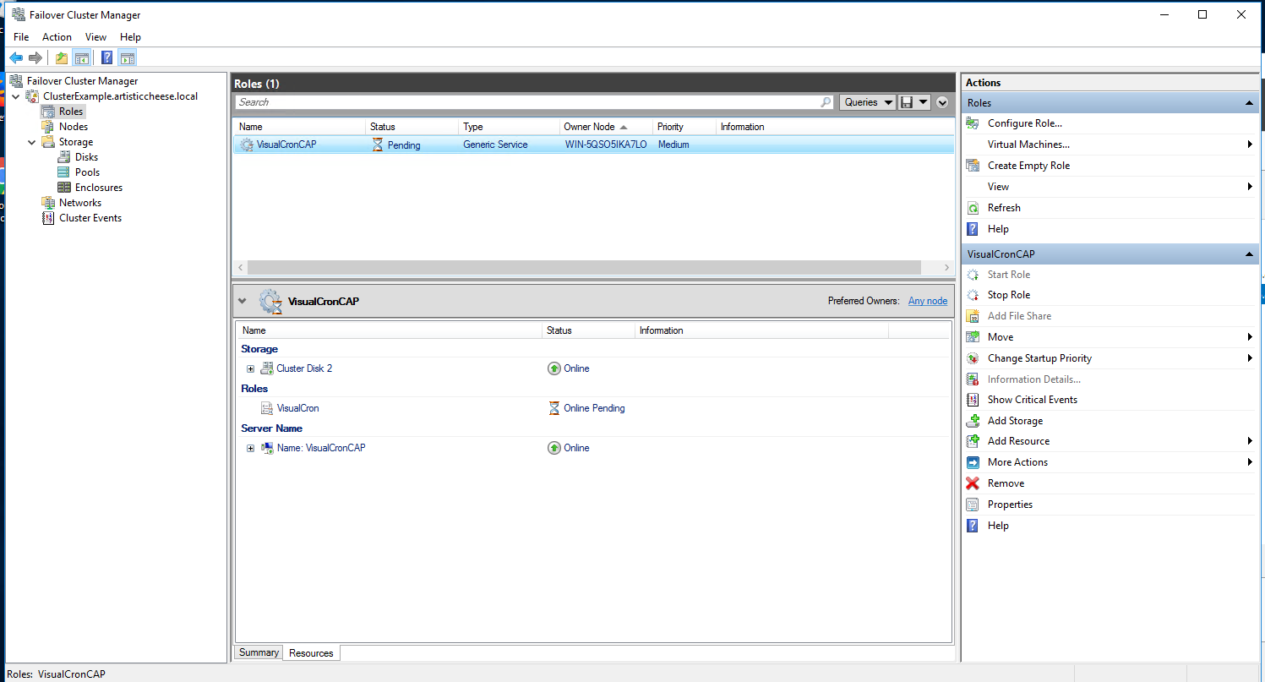Click the Pools tree icon

click(x=64, y=172)
